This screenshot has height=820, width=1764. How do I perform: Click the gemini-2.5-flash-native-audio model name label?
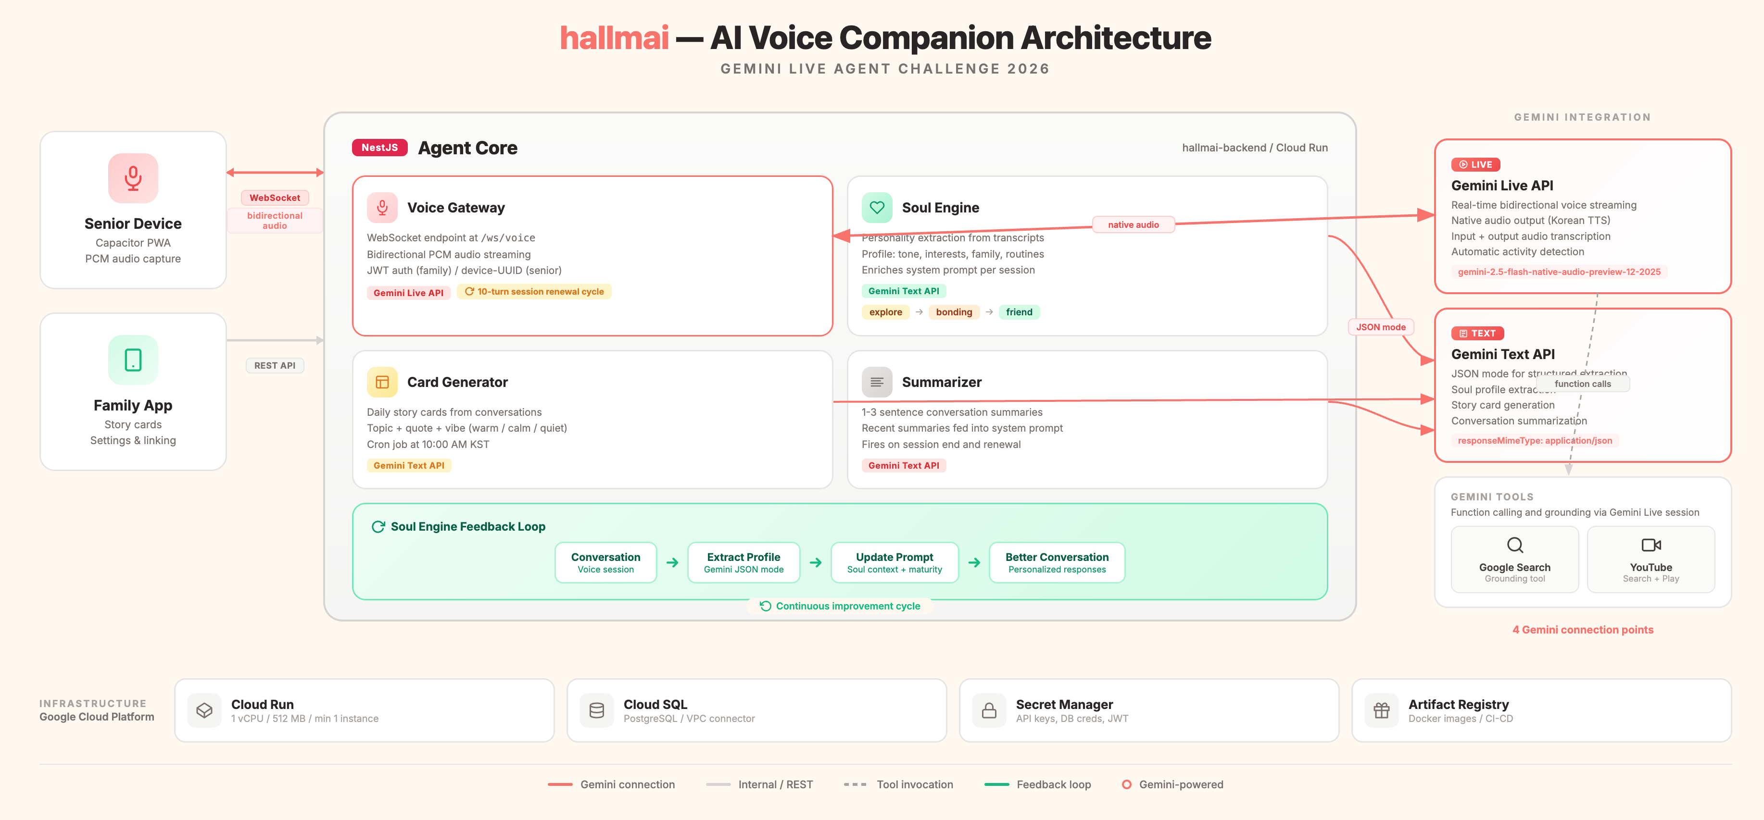coord(1559,272)
